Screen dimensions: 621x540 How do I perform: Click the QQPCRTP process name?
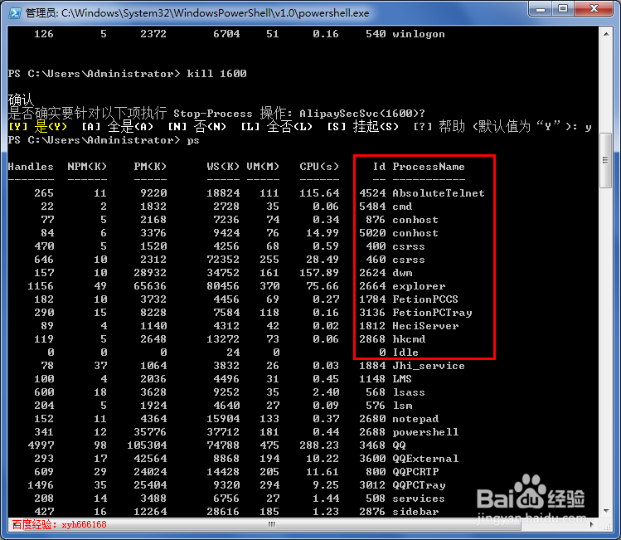pos(415,472)
